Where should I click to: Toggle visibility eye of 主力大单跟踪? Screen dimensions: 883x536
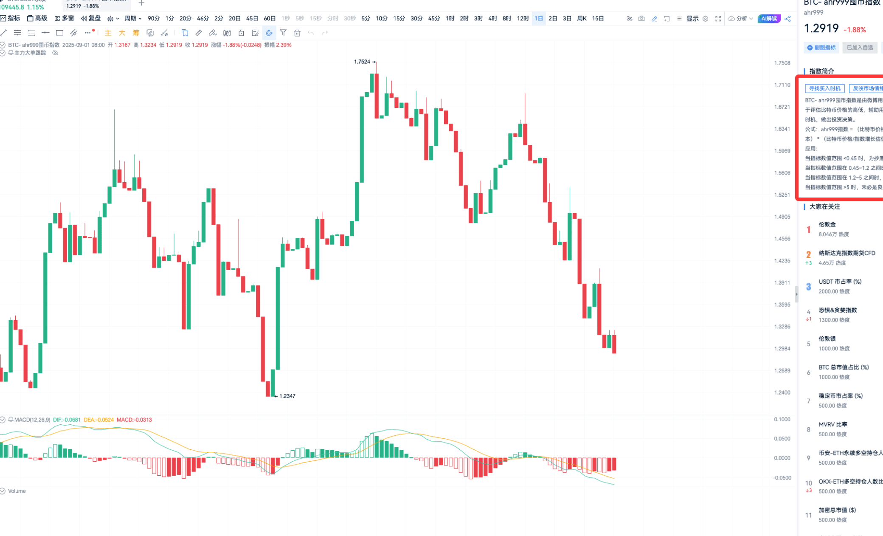55,53
